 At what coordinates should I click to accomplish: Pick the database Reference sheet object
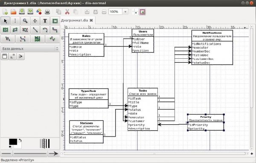pyautogui.click(x=12, y=56)
